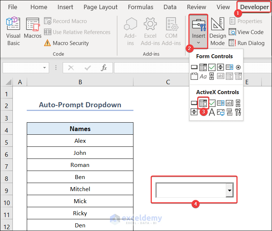Insert a Form Controls Option Button
The image size is (272, 231).
(238, 67)
